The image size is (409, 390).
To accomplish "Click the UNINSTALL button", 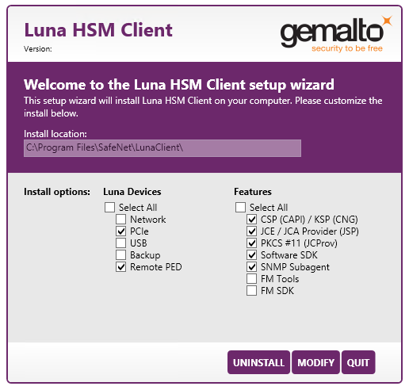I will (x=258, y=362).
